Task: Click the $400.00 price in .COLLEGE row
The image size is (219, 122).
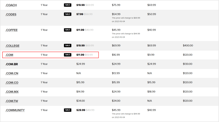Action: [x=188, y=46]
